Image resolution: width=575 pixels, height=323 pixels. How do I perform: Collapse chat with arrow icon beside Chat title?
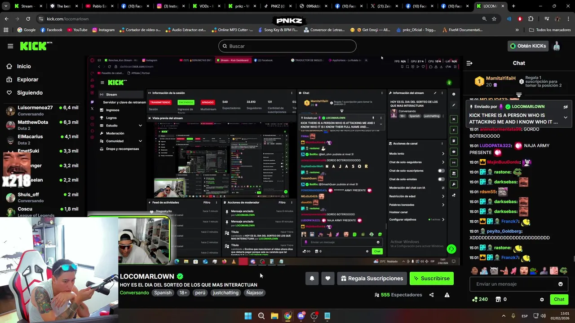pos(469,63)
